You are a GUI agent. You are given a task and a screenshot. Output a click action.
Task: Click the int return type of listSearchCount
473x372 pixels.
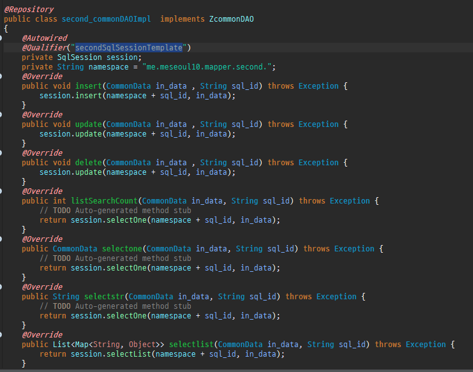pos(59,201)
